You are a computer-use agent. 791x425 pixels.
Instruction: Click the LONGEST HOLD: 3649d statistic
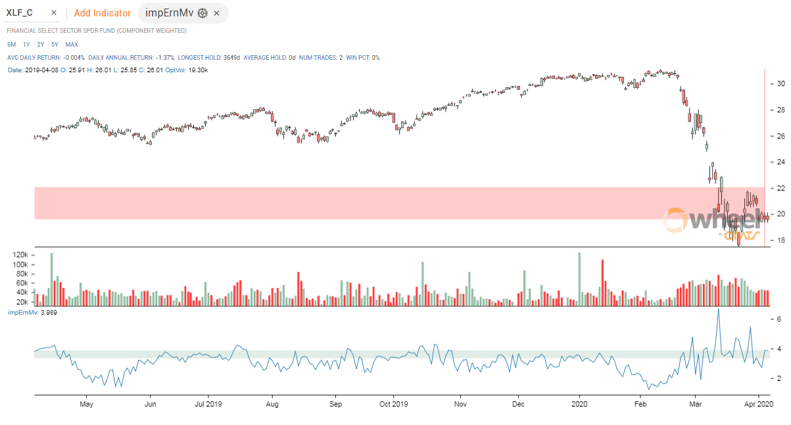tap(209, 58)
